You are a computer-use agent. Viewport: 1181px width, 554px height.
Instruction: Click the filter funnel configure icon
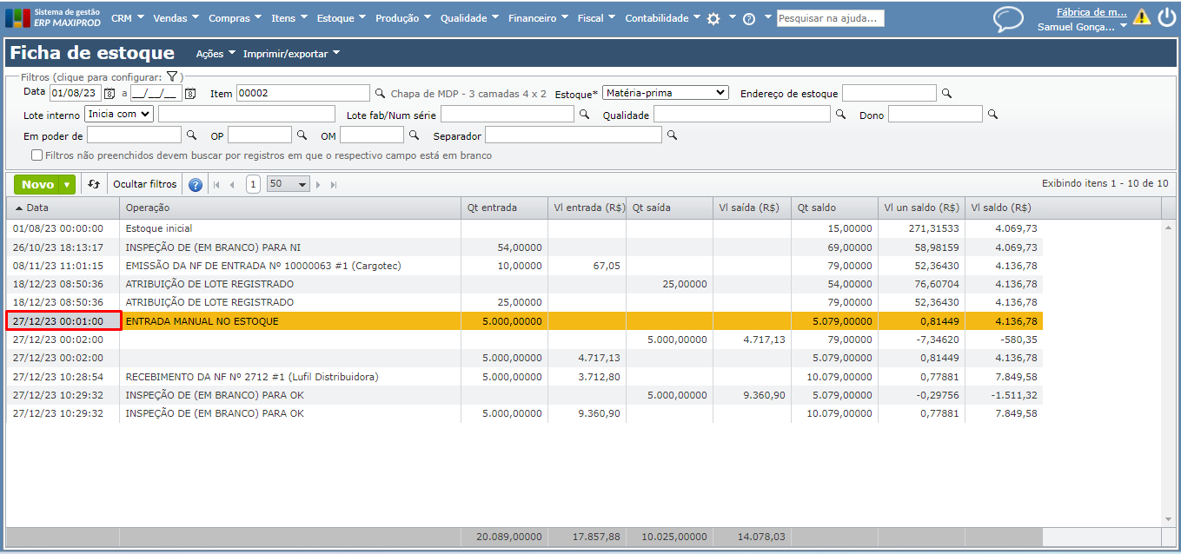(x=172, y=76)
